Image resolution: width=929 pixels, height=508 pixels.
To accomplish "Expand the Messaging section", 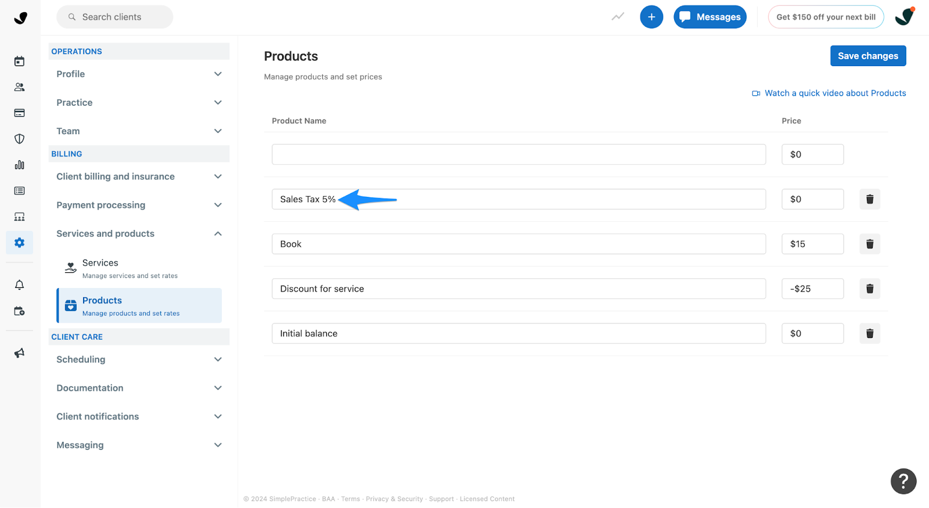I will pos(139,445).
